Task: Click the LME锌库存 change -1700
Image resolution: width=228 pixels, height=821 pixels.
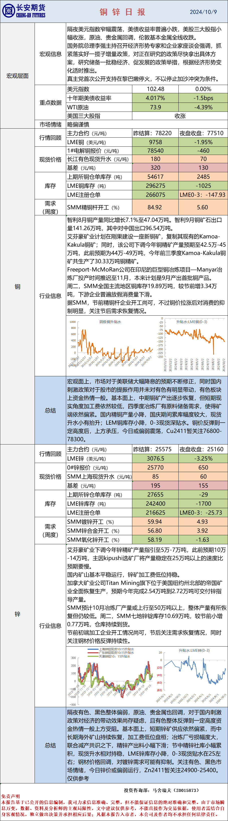Action: (203, 504)
